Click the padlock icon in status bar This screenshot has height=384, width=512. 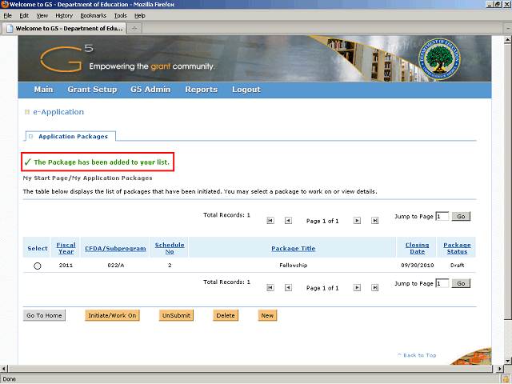click(x=506, y=379)
